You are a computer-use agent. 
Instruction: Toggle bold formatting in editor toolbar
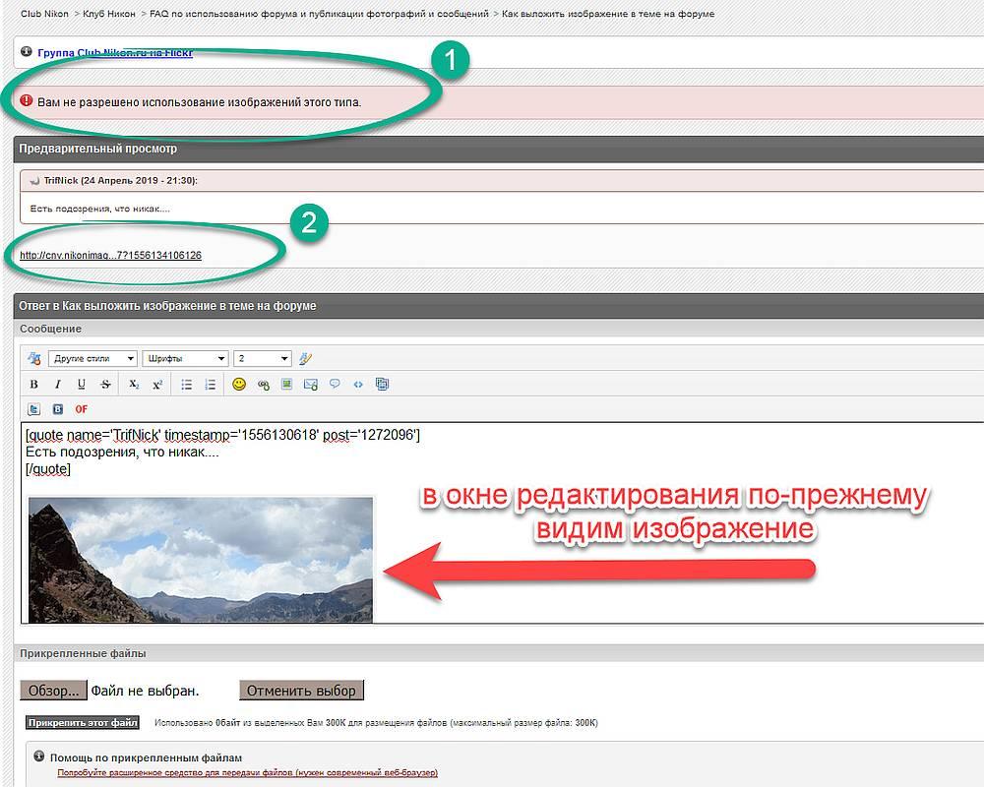click(x=33, y=384)
